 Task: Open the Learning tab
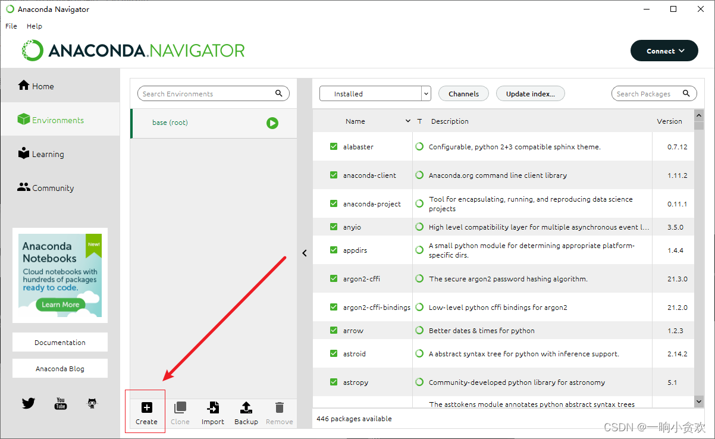point(60,153)
